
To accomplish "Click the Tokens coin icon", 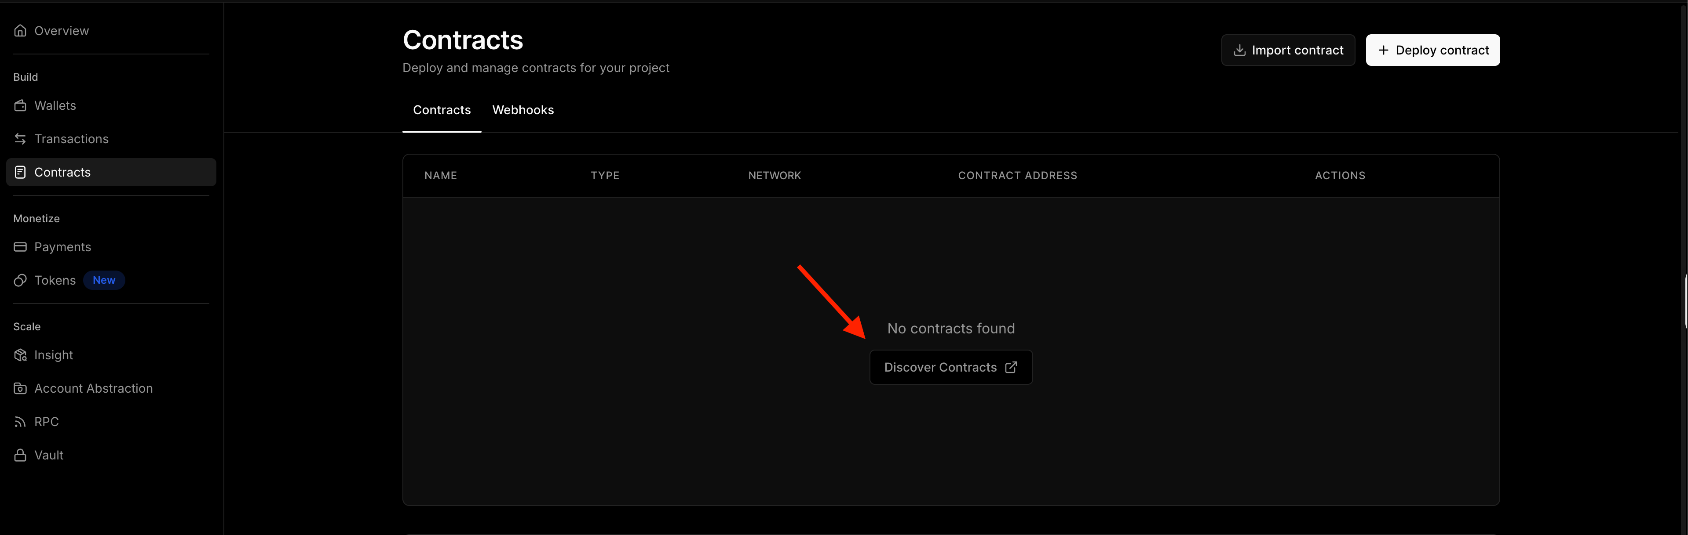I will (20, 280).
